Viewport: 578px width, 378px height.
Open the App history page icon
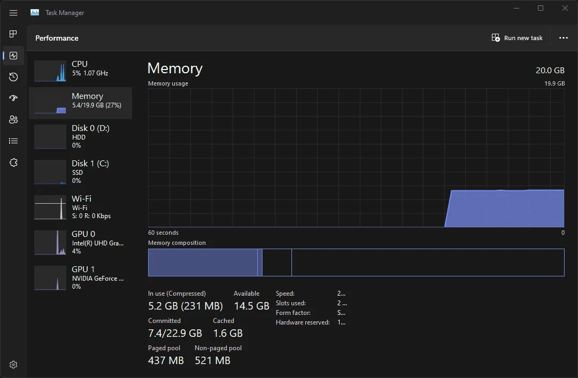[x=13, y=76]
